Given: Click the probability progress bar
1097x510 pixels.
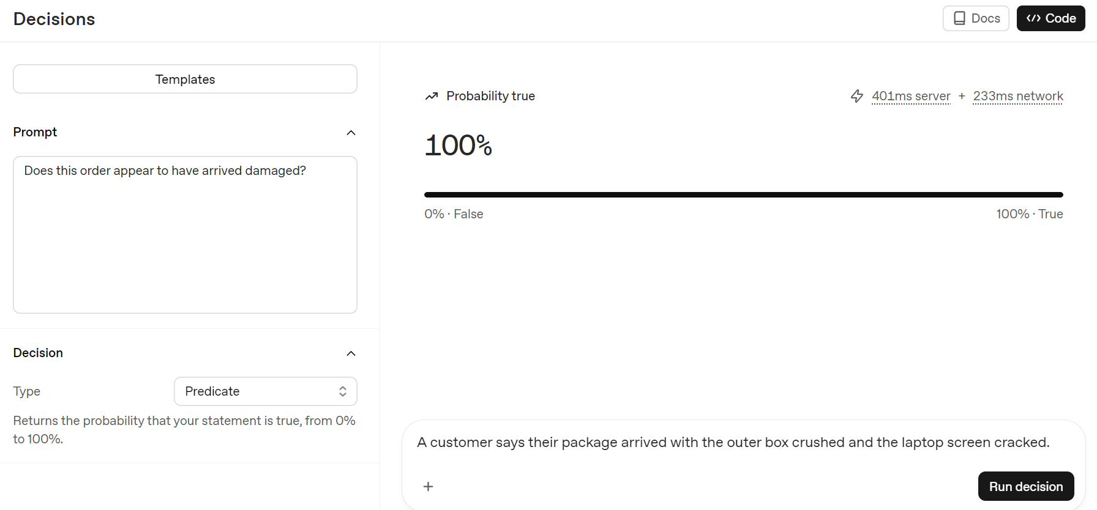Looking at the screenshot, I should tap(744, 194).
